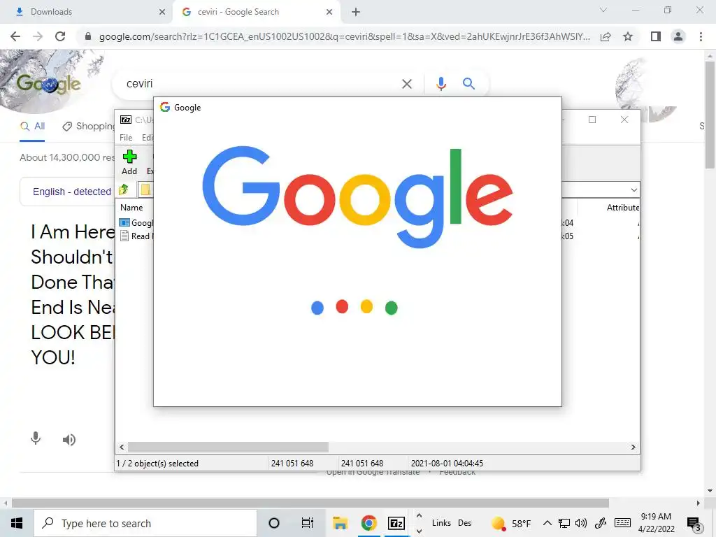The width and height of the screenshot is (716, 537).
Task: Click the network tray icon
Action: [x=564, y=523]
